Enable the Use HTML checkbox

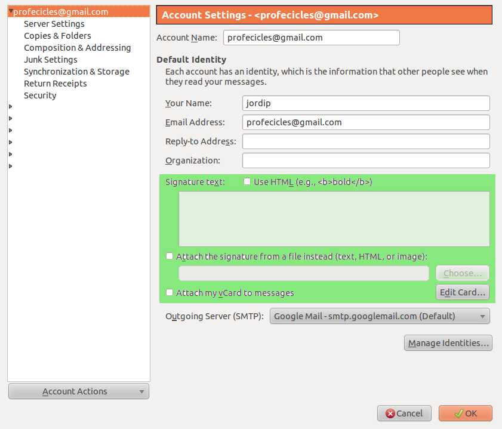(x=247, y=182)
